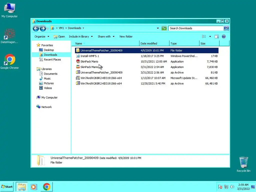
Task: Select Install-WMF5.1 PowerShell script icon
Action: [x=78, y=56]
